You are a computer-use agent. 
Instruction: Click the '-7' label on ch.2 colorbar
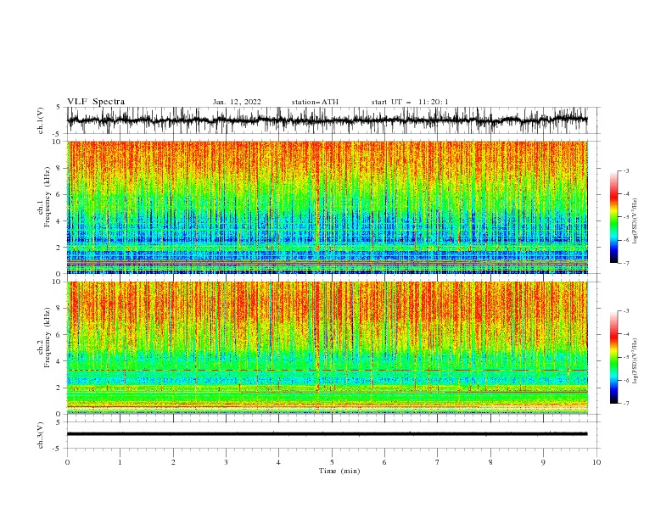click(625, 403)
